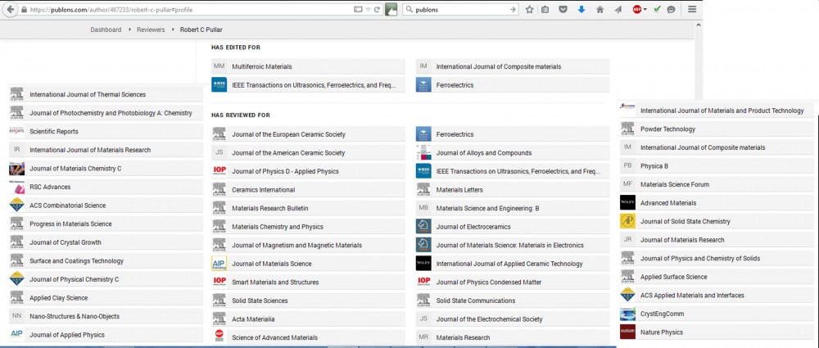The image size is (819, 348).
Task: Go to Reviewers in the breadcrumb
Action: 149,29
